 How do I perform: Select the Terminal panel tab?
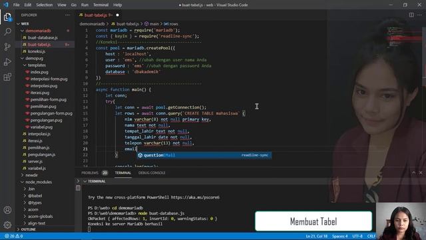(122, 173)
